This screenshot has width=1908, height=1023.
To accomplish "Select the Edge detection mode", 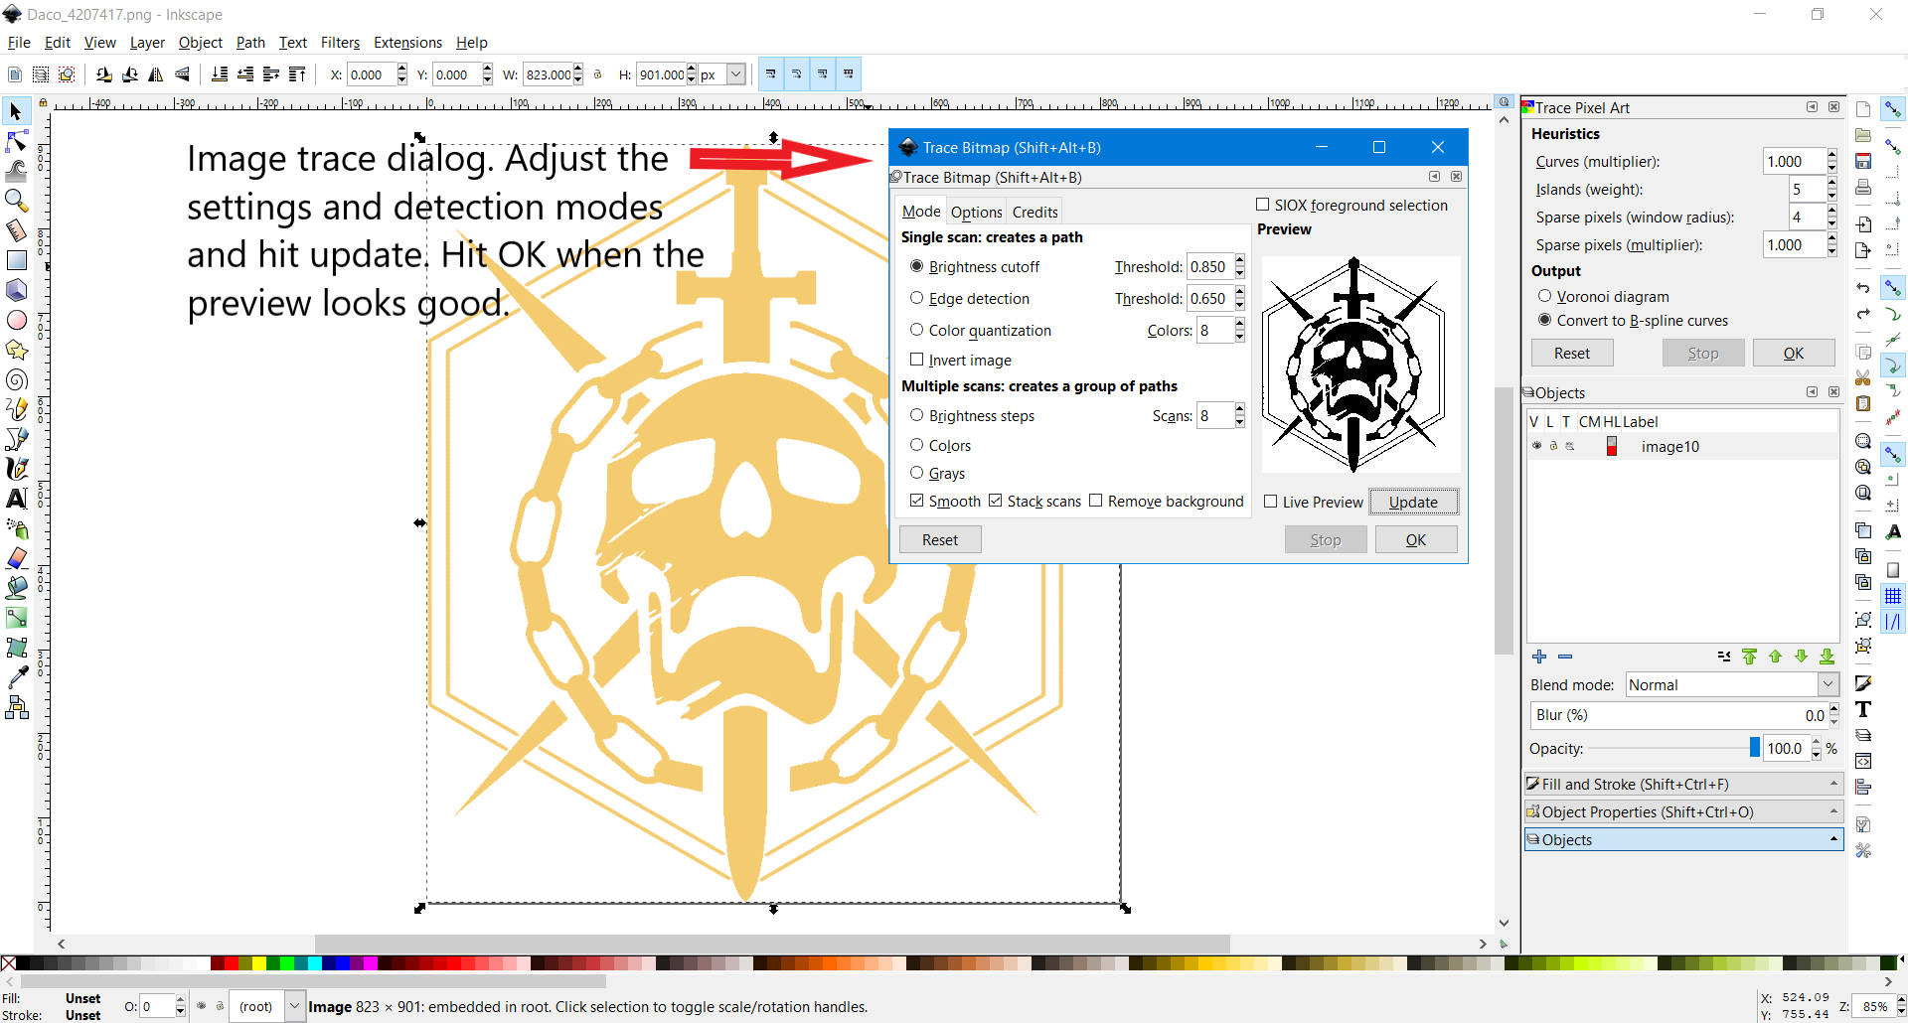I will click(x=916, y=298).
